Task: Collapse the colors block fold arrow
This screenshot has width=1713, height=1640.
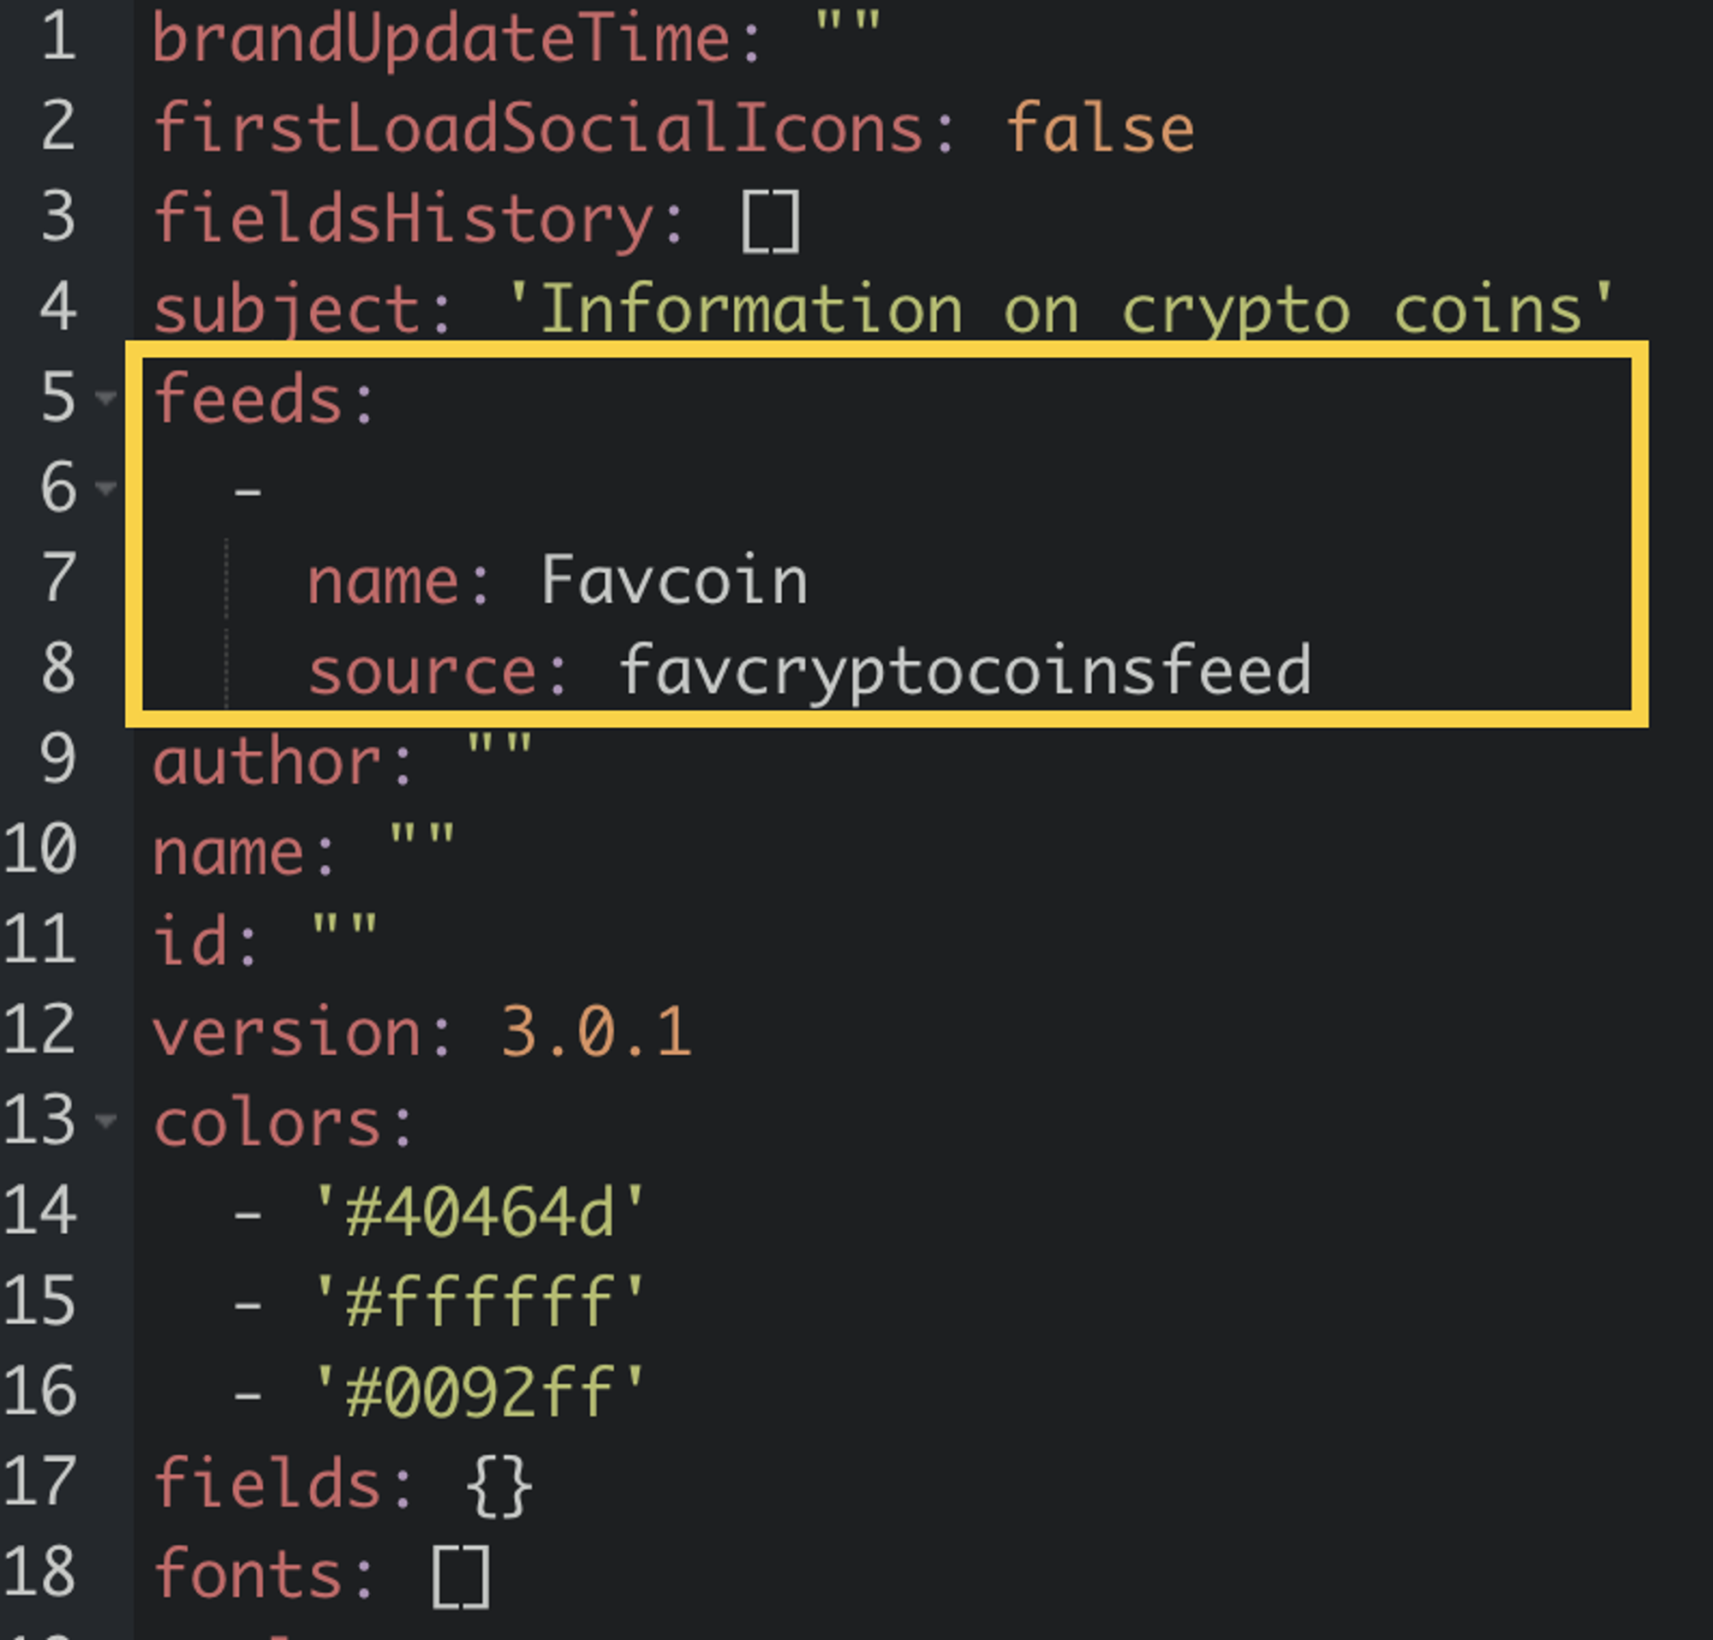Action: pyautogui.click(x=105, y=1120)
